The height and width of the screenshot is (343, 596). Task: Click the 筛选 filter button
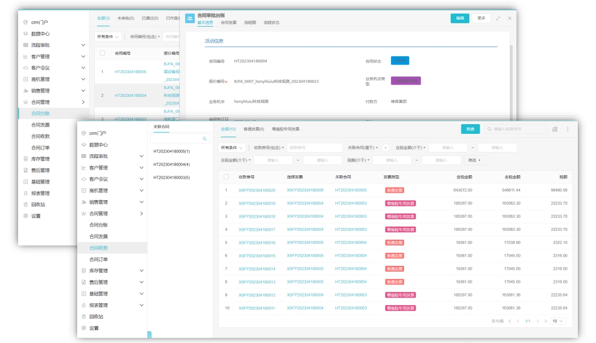(474, 160)
